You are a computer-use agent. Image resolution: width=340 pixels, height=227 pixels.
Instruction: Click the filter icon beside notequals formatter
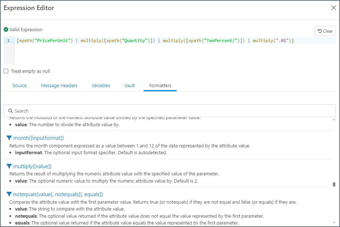[9, 194]
